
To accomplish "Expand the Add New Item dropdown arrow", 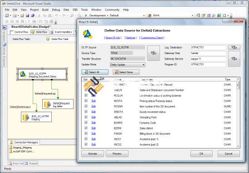I will pyautogui.click(x=18, y=15).
